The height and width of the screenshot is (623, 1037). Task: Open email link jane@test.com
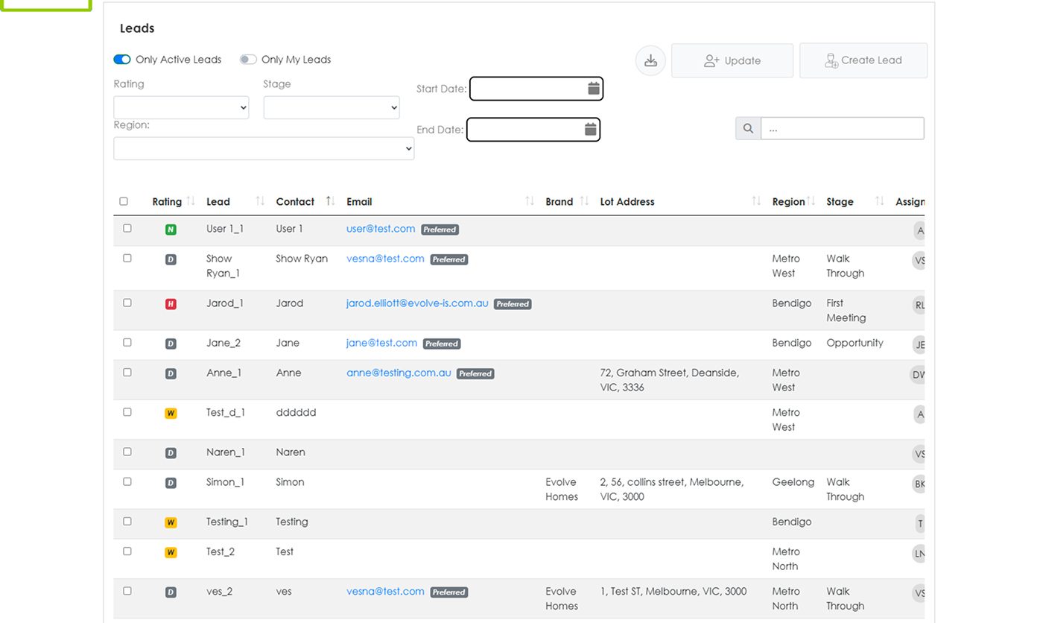[x=381, y=343]
